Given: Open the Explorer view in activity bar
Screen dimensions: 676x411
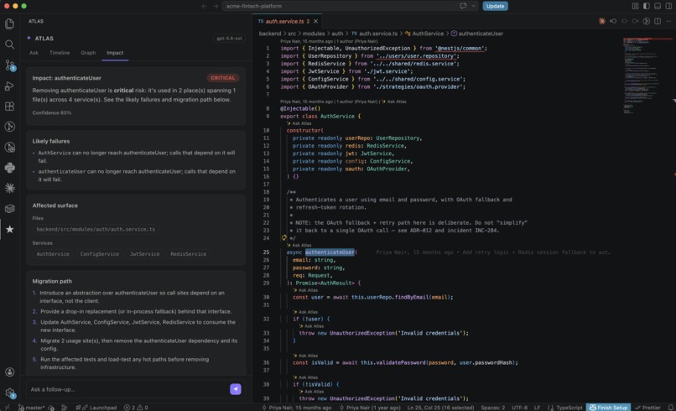Looking at the screenshot, I should point(9,23).
